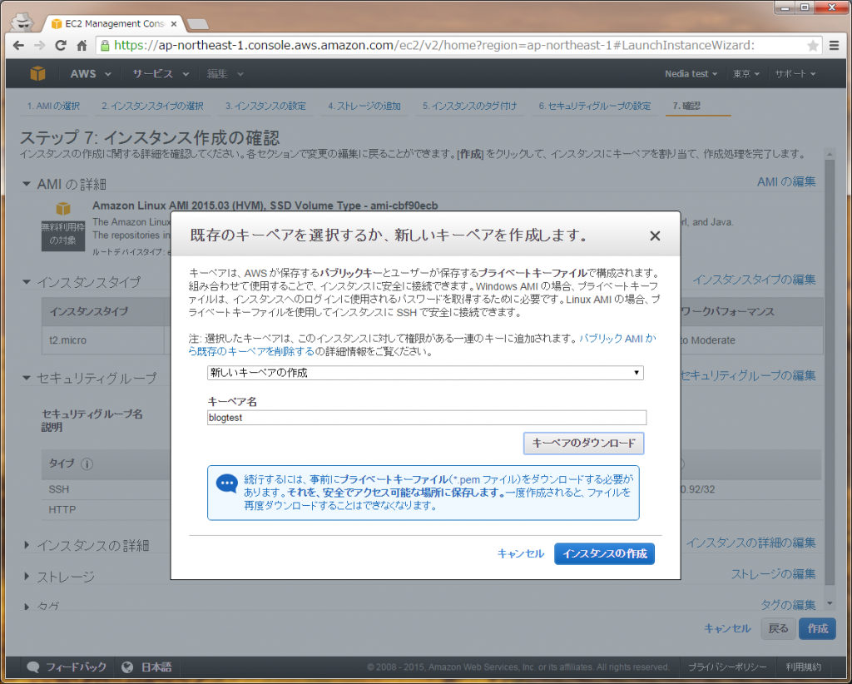Click the browser forward arrow
The image size is (852, 684).
pos(39,46)
